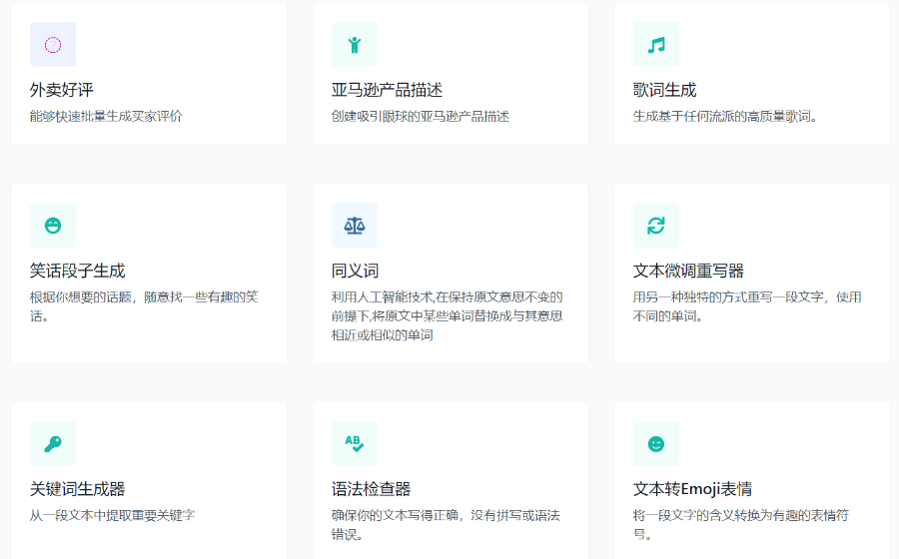
Task: Click description starting with 根据你想要的话题
Action: click(x=145, y=306)
